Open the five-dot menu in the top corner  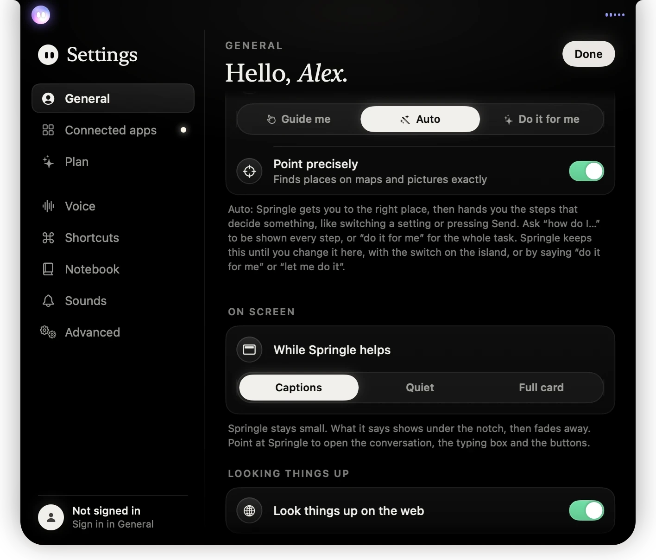615,15
